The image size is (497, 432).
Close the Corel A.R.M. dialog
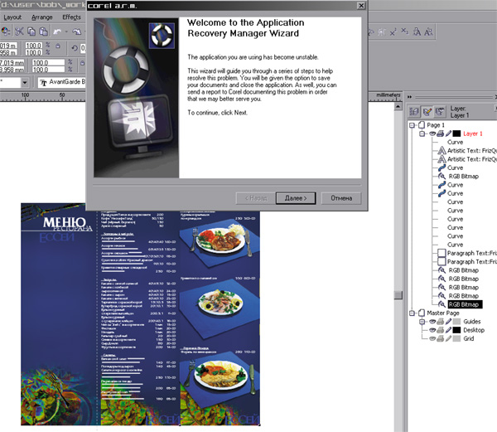click(361, 6)
